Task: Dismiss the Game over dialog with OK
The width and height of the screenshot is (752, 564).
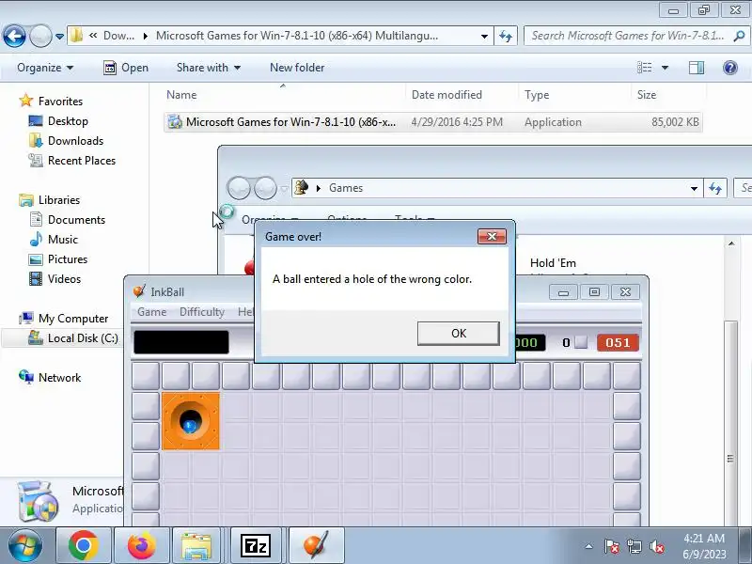Action: tap(458, 334)
